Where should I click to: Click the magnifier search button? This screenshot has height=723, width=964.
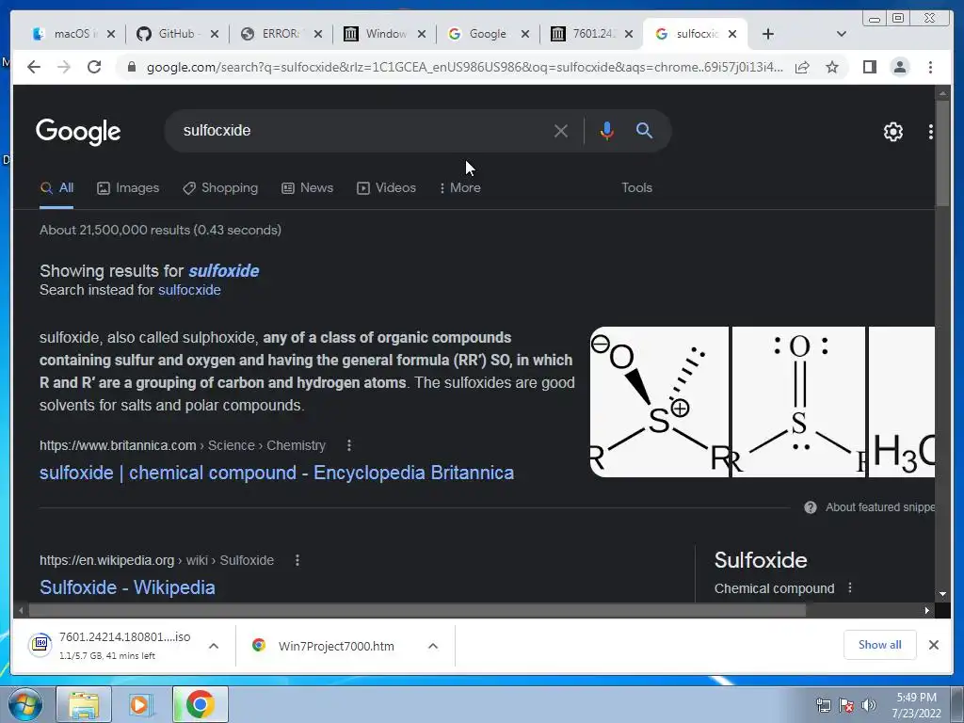pos(644,130)
